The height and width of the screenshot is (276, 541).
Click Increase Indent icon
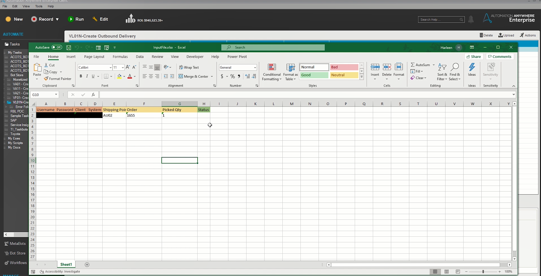click(172, 76)
